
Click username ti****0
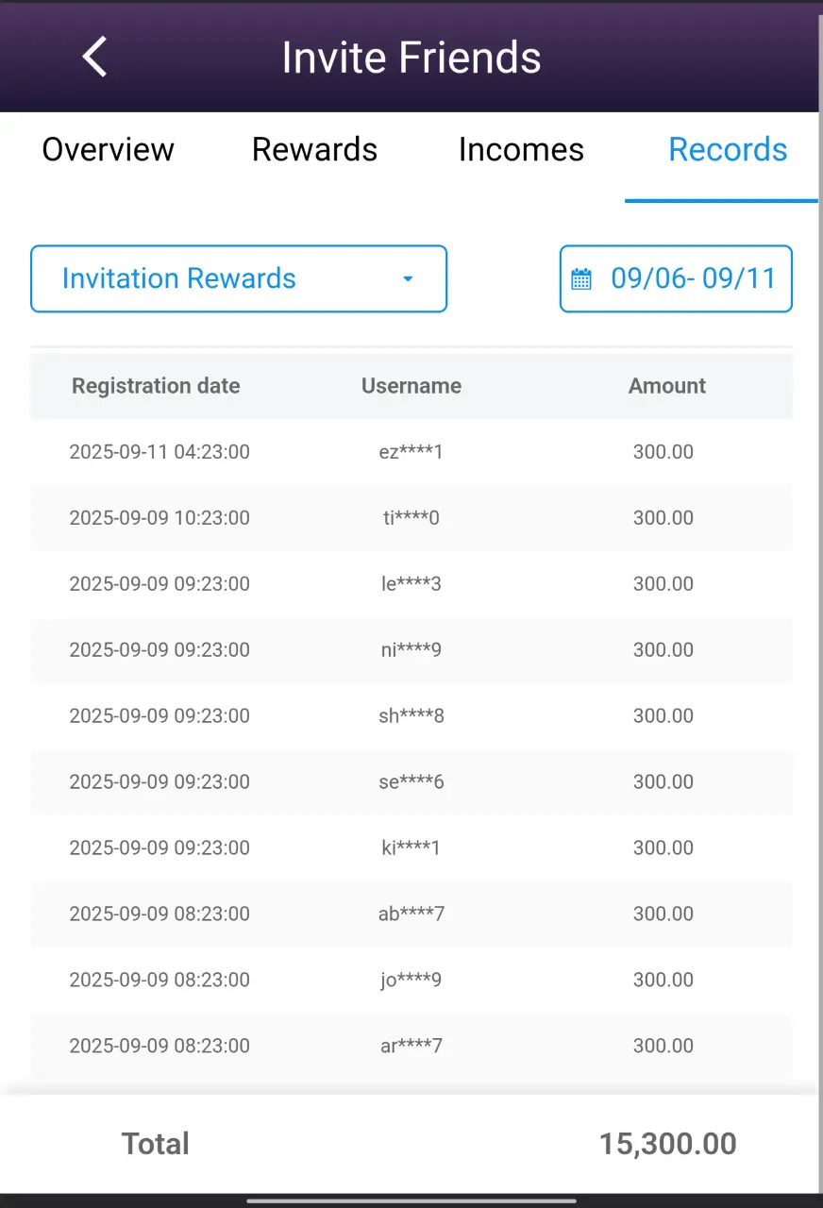(x=411, y=518)
